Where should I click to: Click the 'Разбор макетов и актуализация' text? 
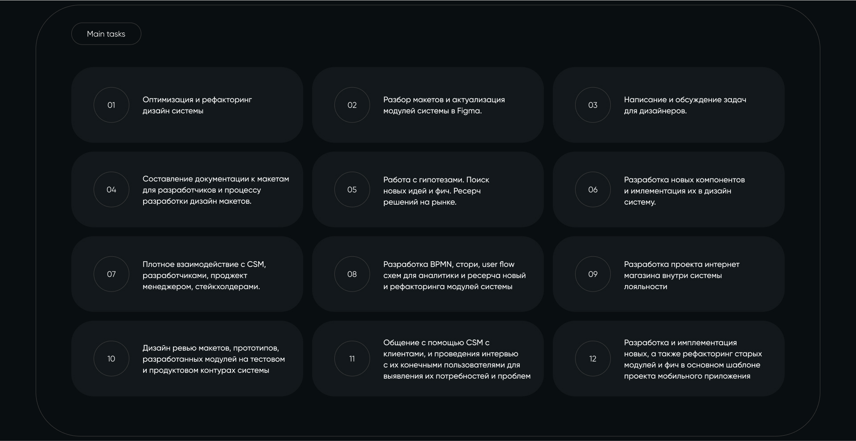444,105
